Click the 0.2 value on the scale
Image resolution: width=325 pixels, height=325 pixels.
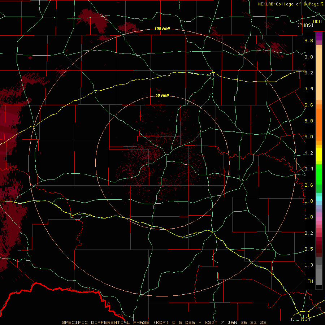309,233
